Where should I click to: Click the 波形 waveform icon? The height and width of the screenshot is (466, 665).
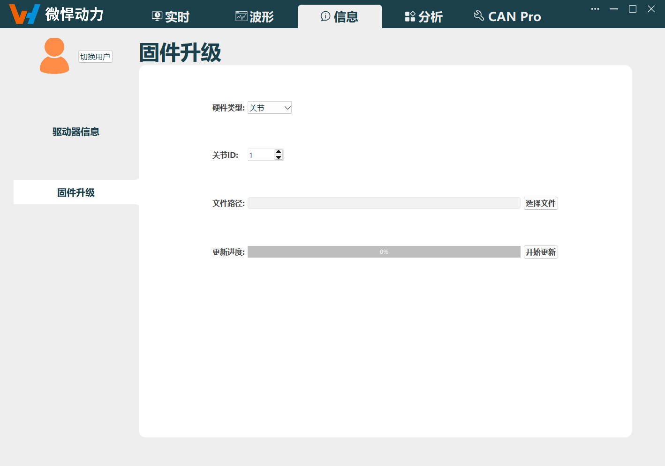(x=240, y=15)
